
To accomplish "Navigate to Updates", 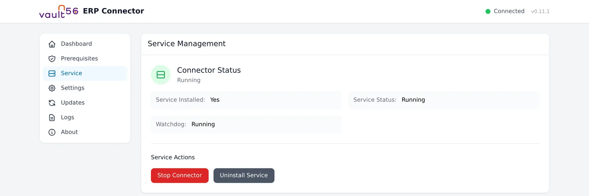I will point(85,103).
